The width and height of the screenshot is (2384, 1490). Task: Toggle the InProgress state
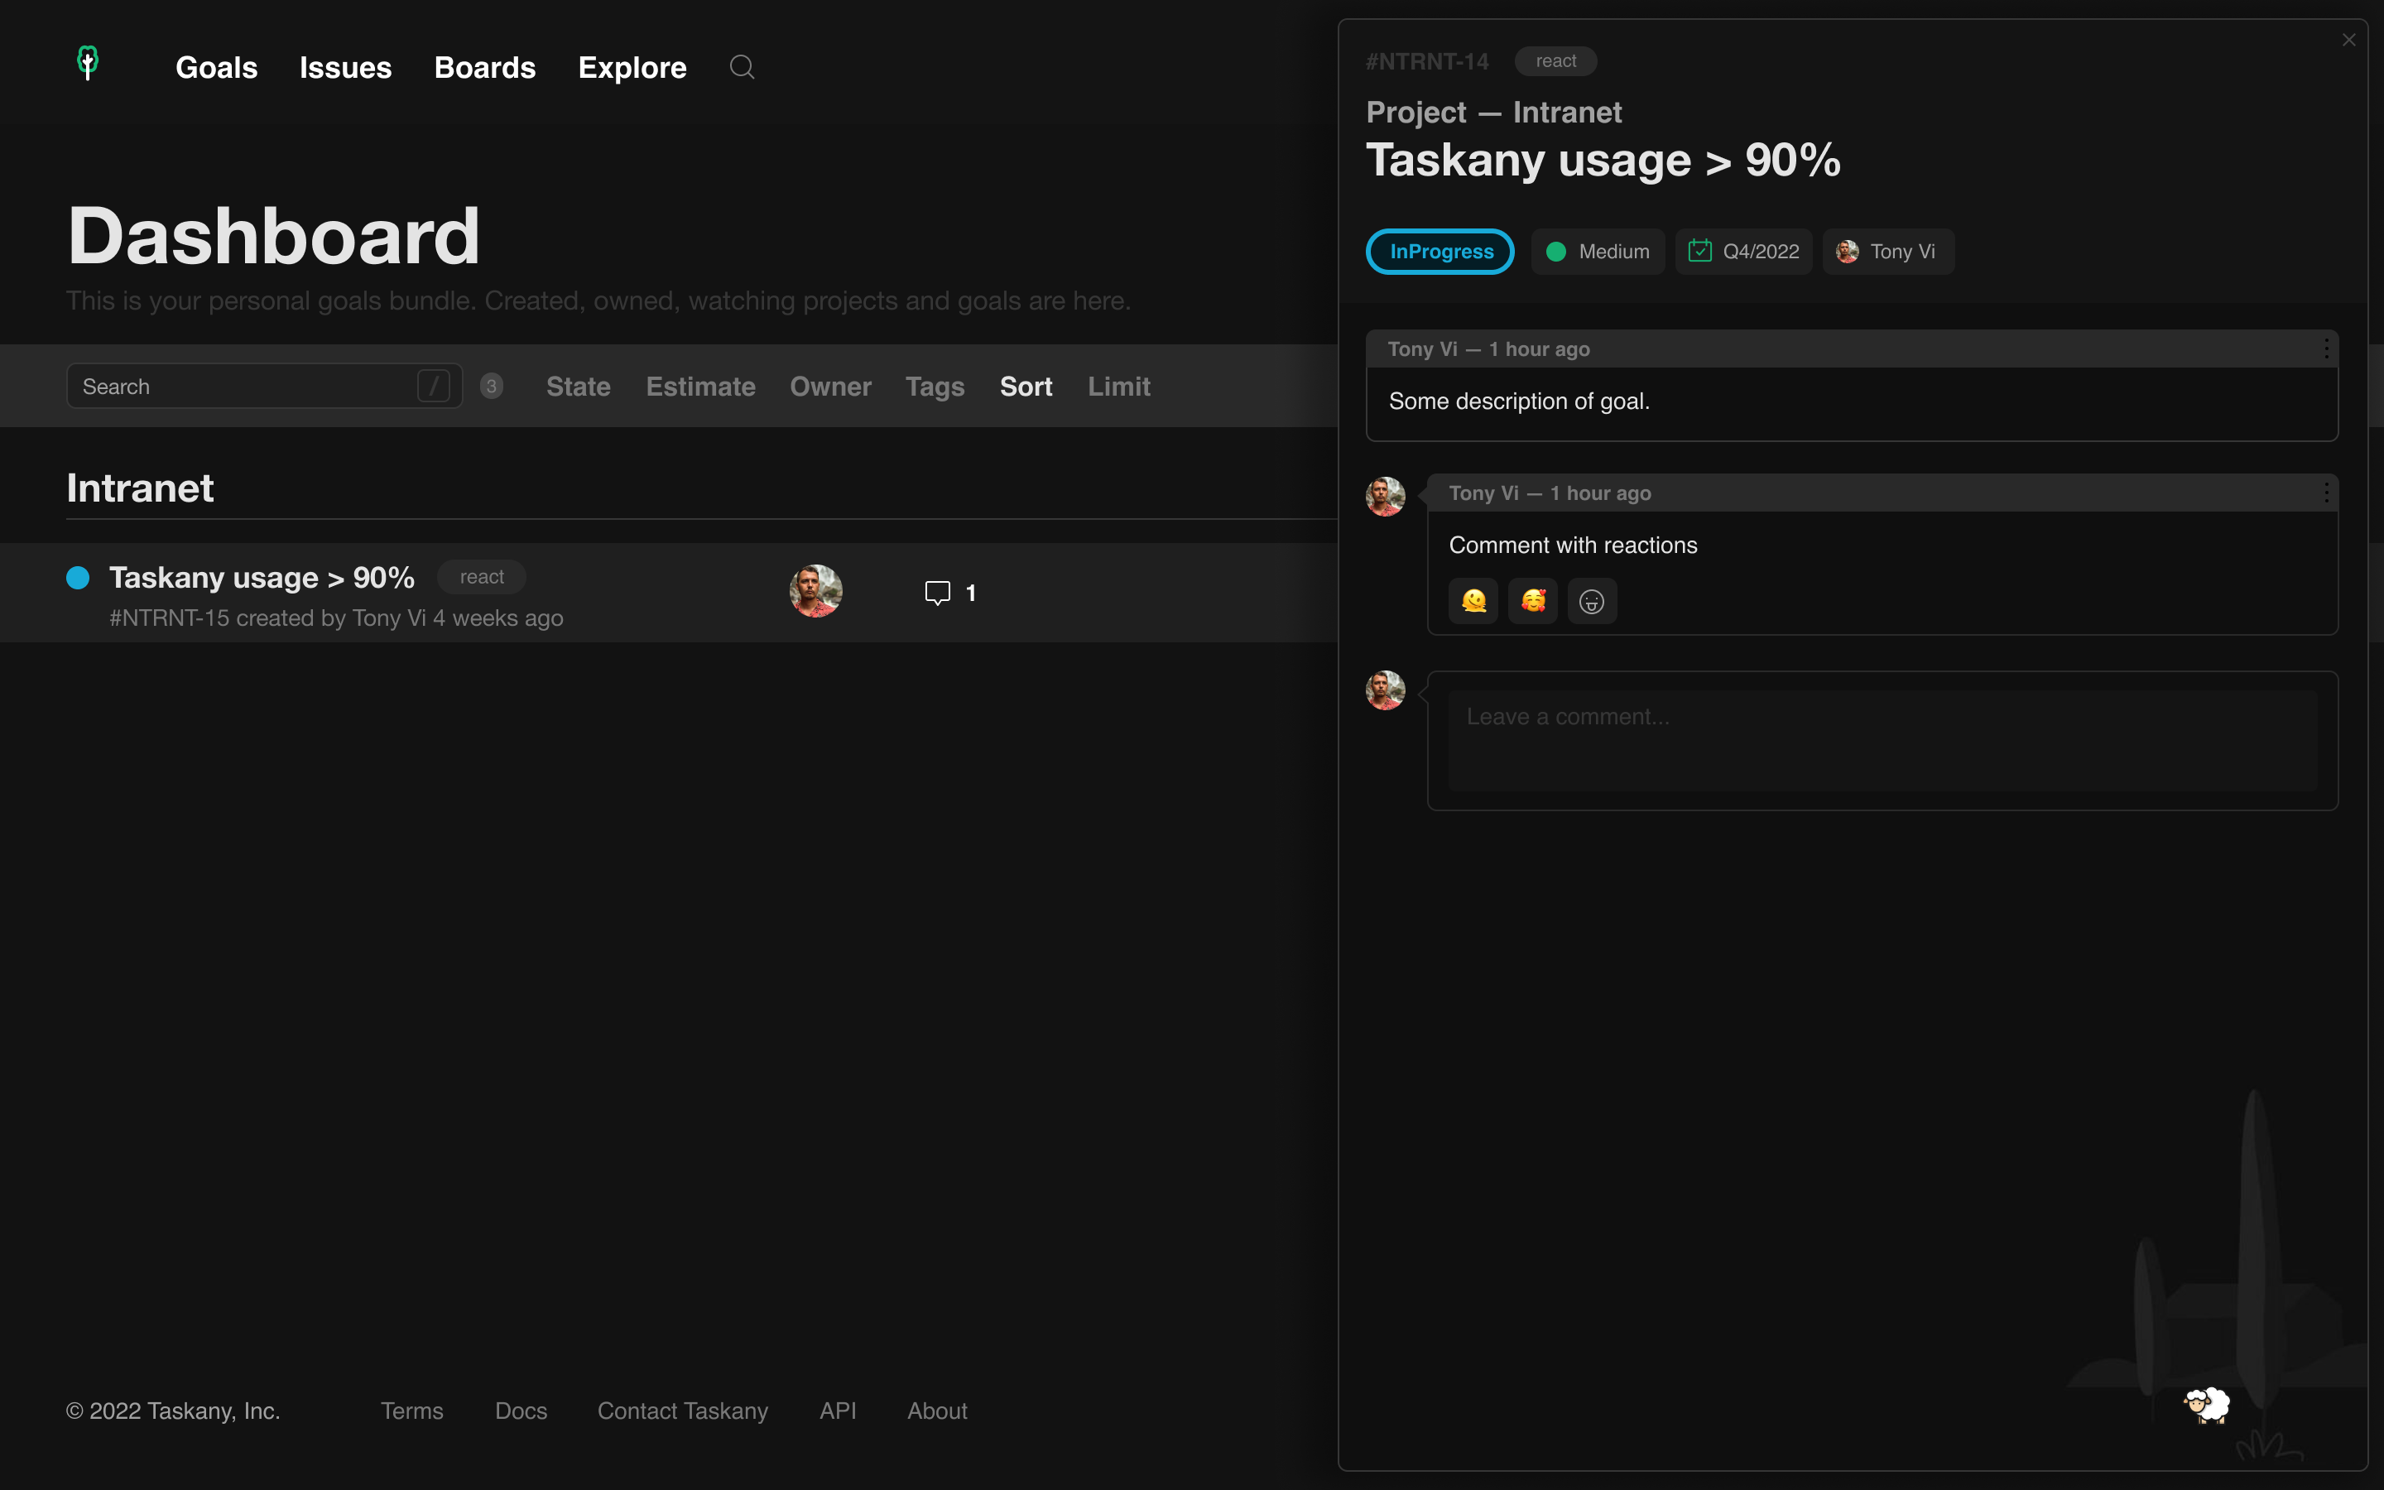coord(1439,252)
